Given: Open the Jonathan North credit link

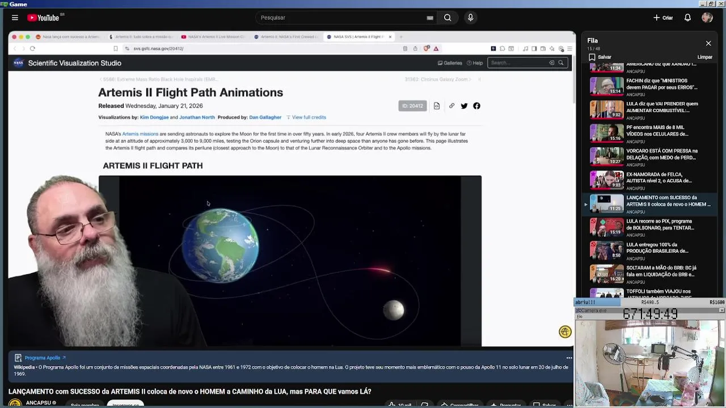Looking at the screenshot, I should (197, 117).
